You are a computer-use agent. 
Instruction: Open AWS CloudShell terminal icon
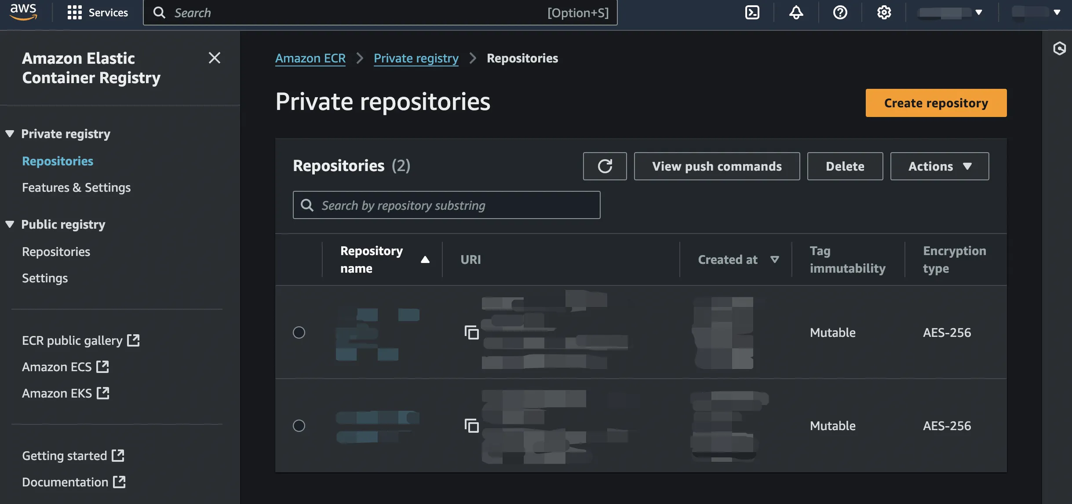pyautogui.click(x=752, y=12)
